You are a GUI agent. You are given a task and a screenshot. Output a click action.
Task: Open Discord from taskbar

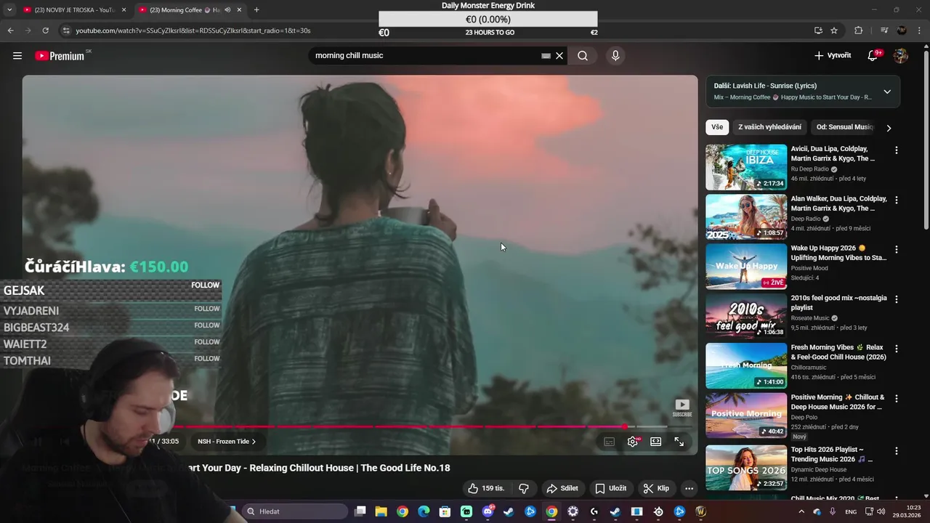click(x=488, y=511)
